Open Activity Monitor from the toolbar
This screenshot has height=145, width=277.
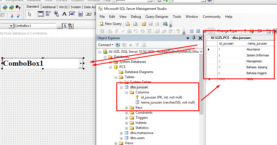click(165, 24)
